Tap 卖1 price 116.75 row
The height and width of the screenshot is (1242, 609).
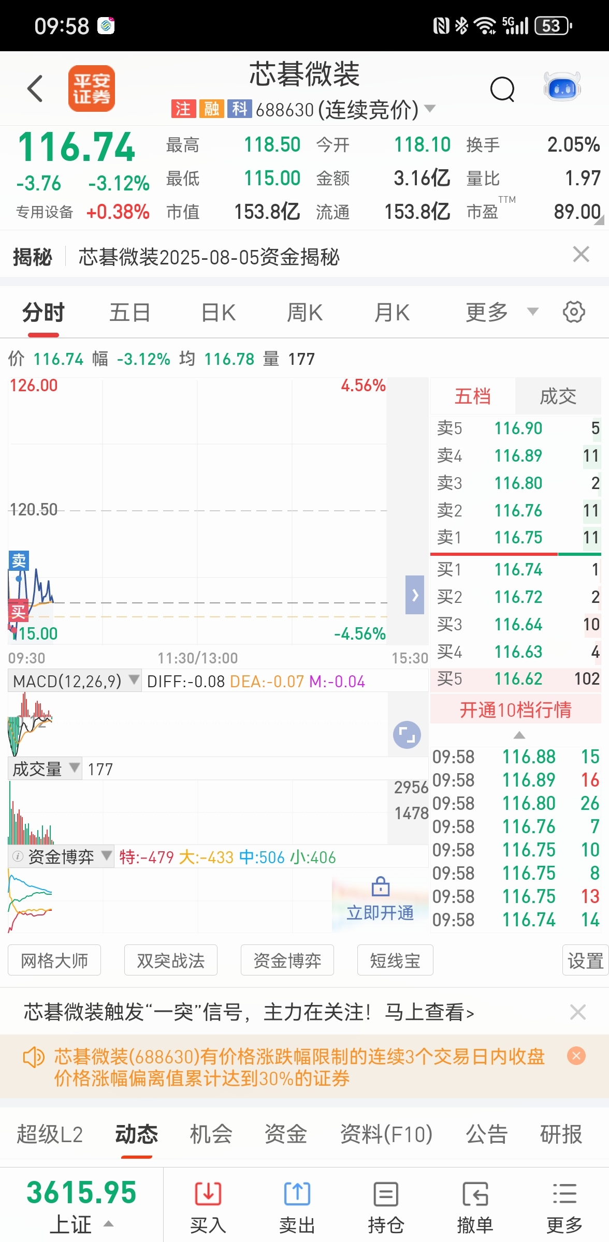516,538
